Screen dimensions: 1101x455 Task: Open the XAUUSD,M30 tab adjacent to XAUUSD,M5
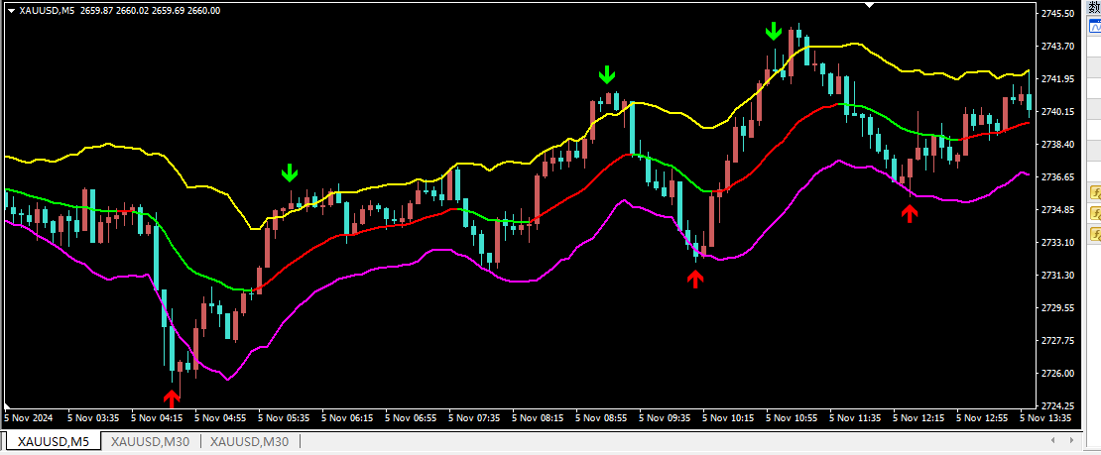pos(150,442)
